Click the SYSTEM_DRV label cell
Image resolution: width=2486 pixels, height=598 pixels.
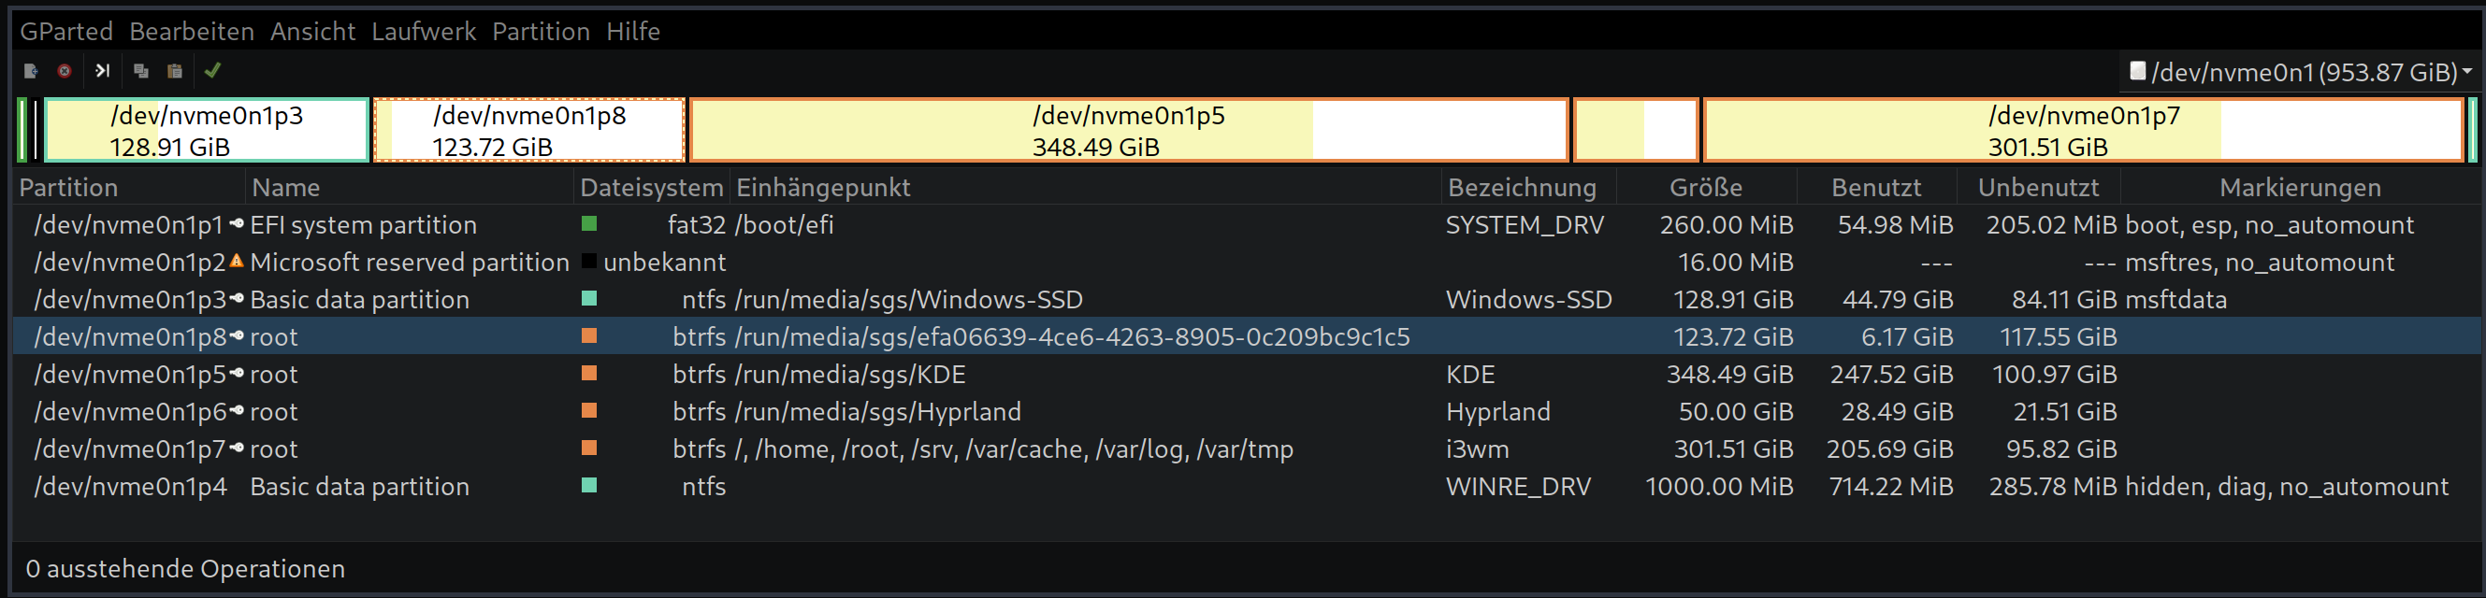pyautogui.click(x=1525, y=225)
